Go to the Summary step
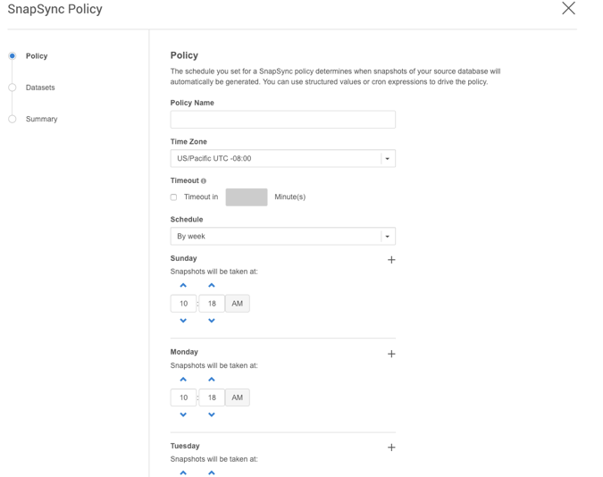 coord(41,119)
